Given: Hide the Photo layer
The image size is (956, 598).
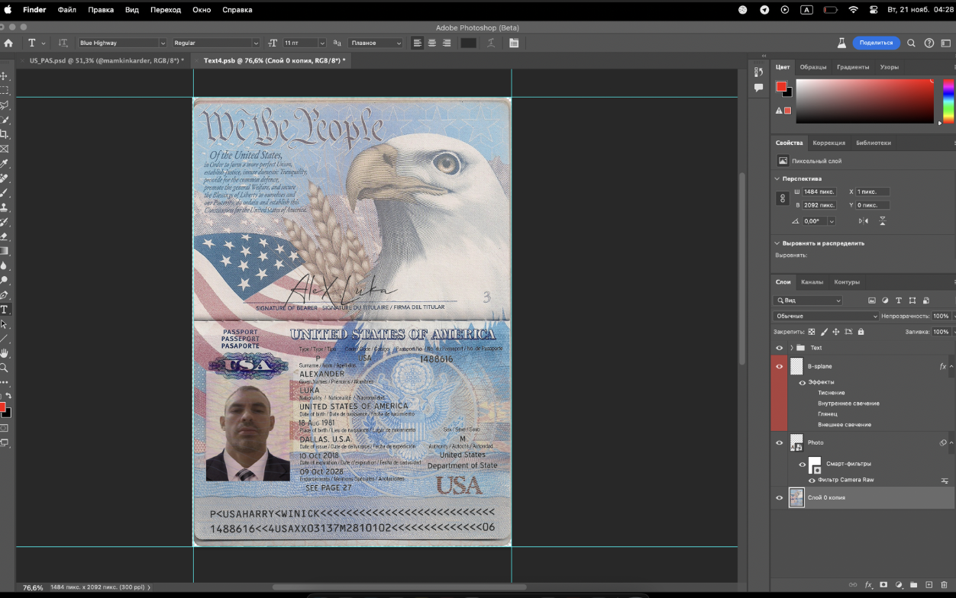Looking at the screenshot, I should [x=779, y=442].
